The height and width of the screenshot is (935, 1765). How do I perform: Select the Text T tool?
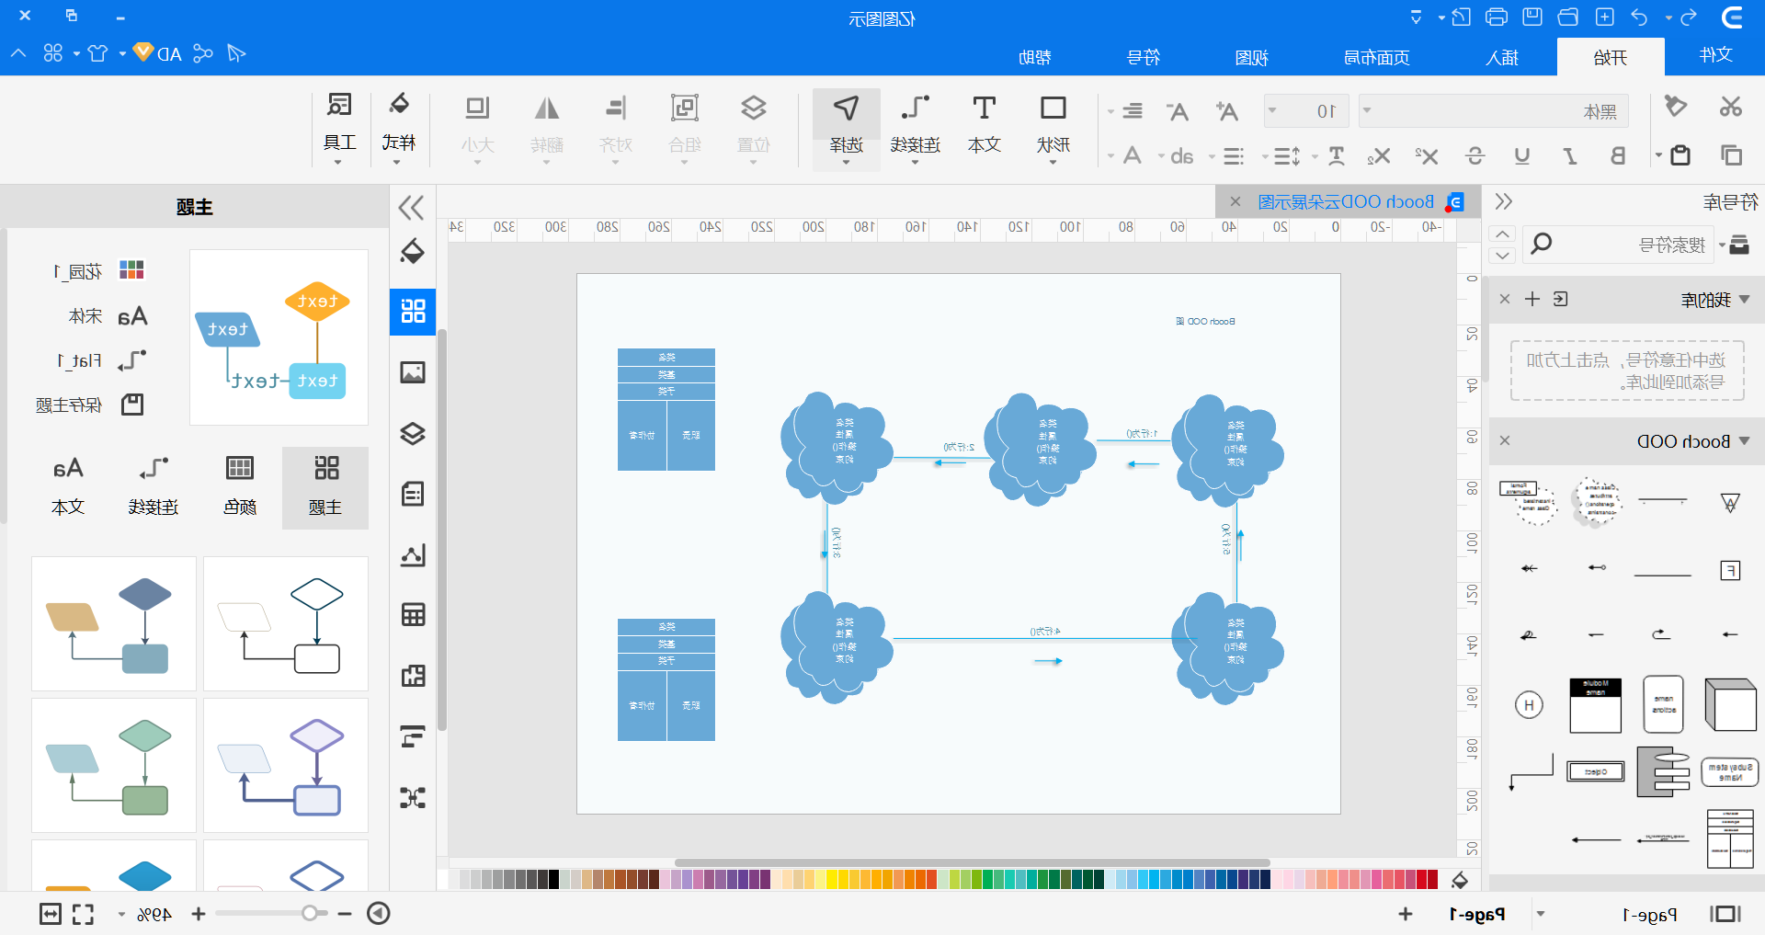(984, 124)
